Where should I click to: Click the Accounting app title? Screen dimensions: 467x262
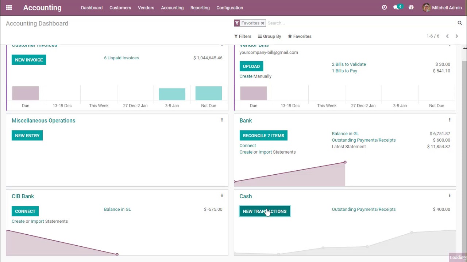click(x=42, y=8)
